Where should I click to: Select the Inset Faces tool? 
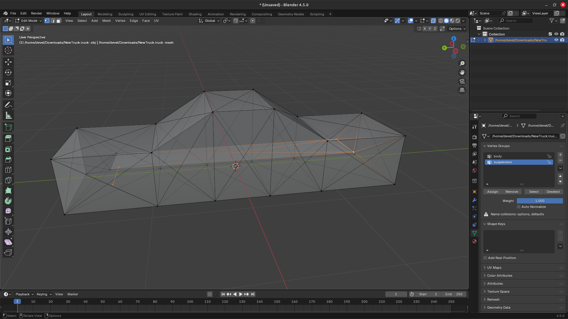tap(8, 149)
